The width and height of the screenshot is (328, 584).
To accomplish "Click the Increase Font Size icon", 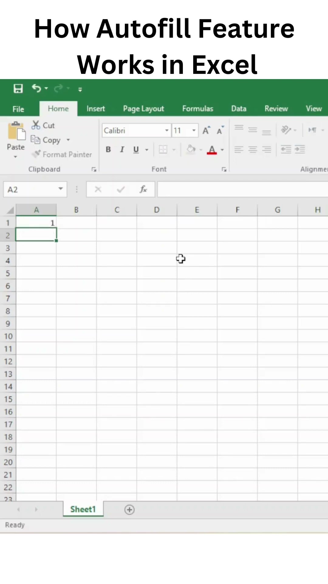I will click(207, 130).
